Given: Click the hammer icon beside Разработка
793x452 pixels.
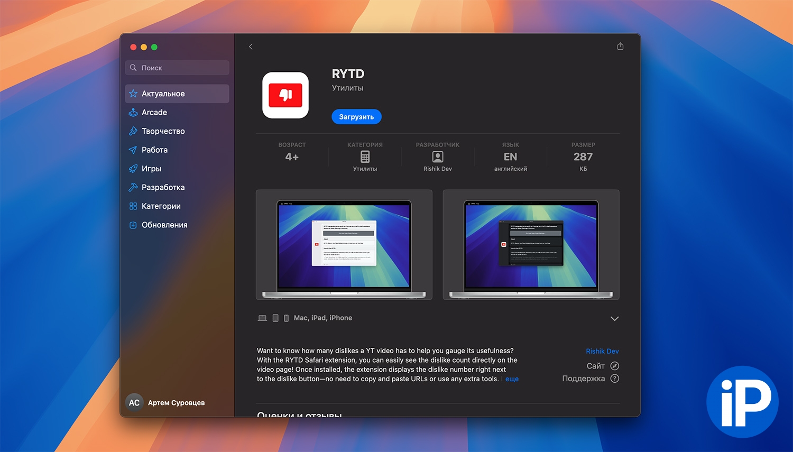Looking at the screenshot, I should 133,187.
